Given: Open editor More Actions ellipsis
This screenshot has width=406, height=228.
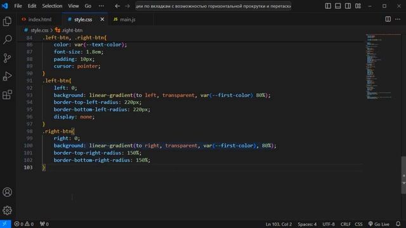Looking at the screenshot, I should 398,19.
